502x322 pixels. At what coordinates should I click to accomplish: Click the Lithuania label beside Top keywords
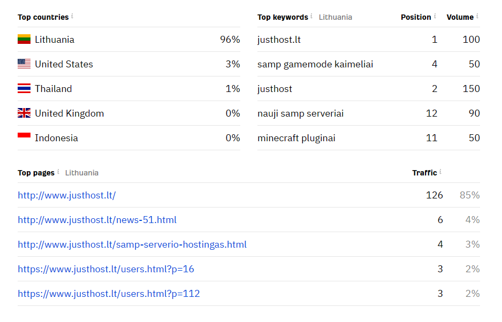click(x=336, y=17)
